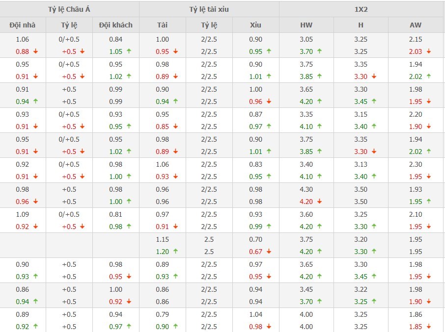Select the Tỷ lệ tài xỉu header
The height and width of the screenshot is (332, 445).
tap(209, 9)
